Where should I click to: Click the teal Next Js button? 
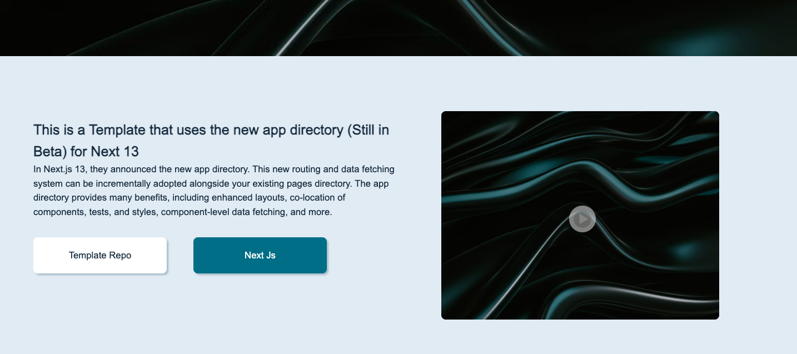click(x=260, y=256)
